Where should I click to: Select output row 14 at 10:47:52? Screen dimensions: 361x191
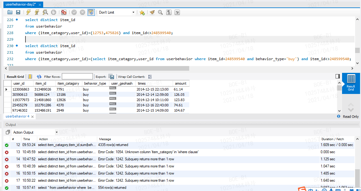pos(179,159)
